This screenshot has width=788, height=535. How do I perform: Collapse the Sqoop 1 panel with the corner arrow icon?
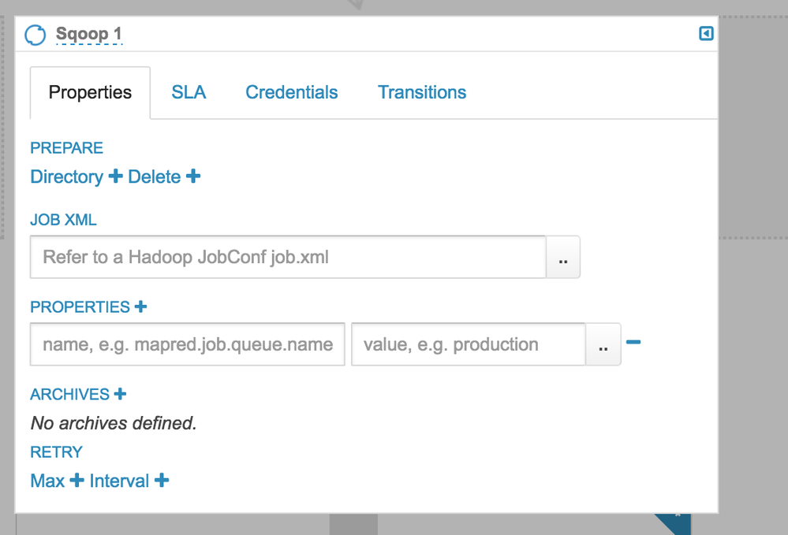click(x=706, y=34)
